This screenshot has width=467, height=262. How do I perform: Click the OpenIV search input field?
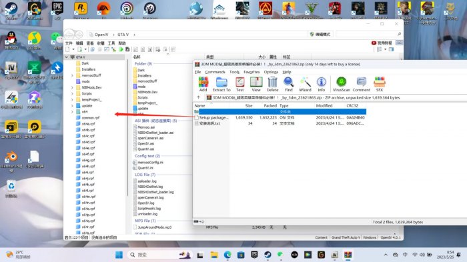click(366, 34)
